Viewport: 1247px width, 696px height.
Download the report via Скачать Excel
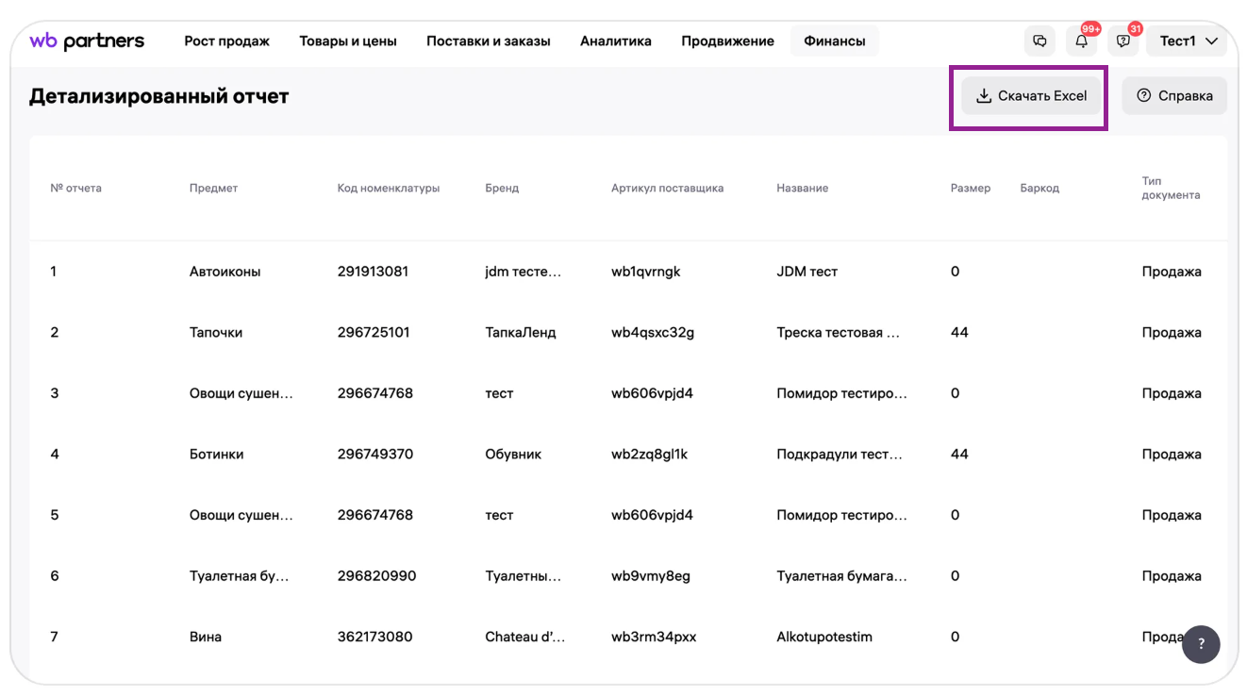pos(1031,96)
